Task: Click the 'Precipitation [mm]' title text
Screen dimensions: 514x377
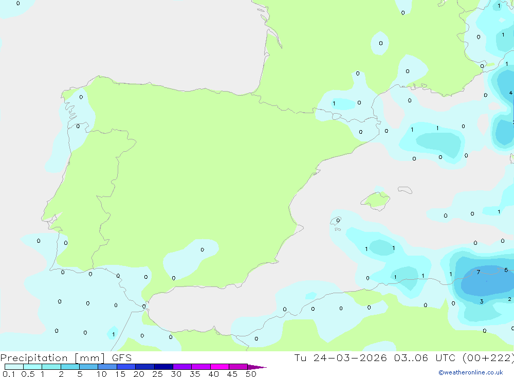Action: [53, 358]
